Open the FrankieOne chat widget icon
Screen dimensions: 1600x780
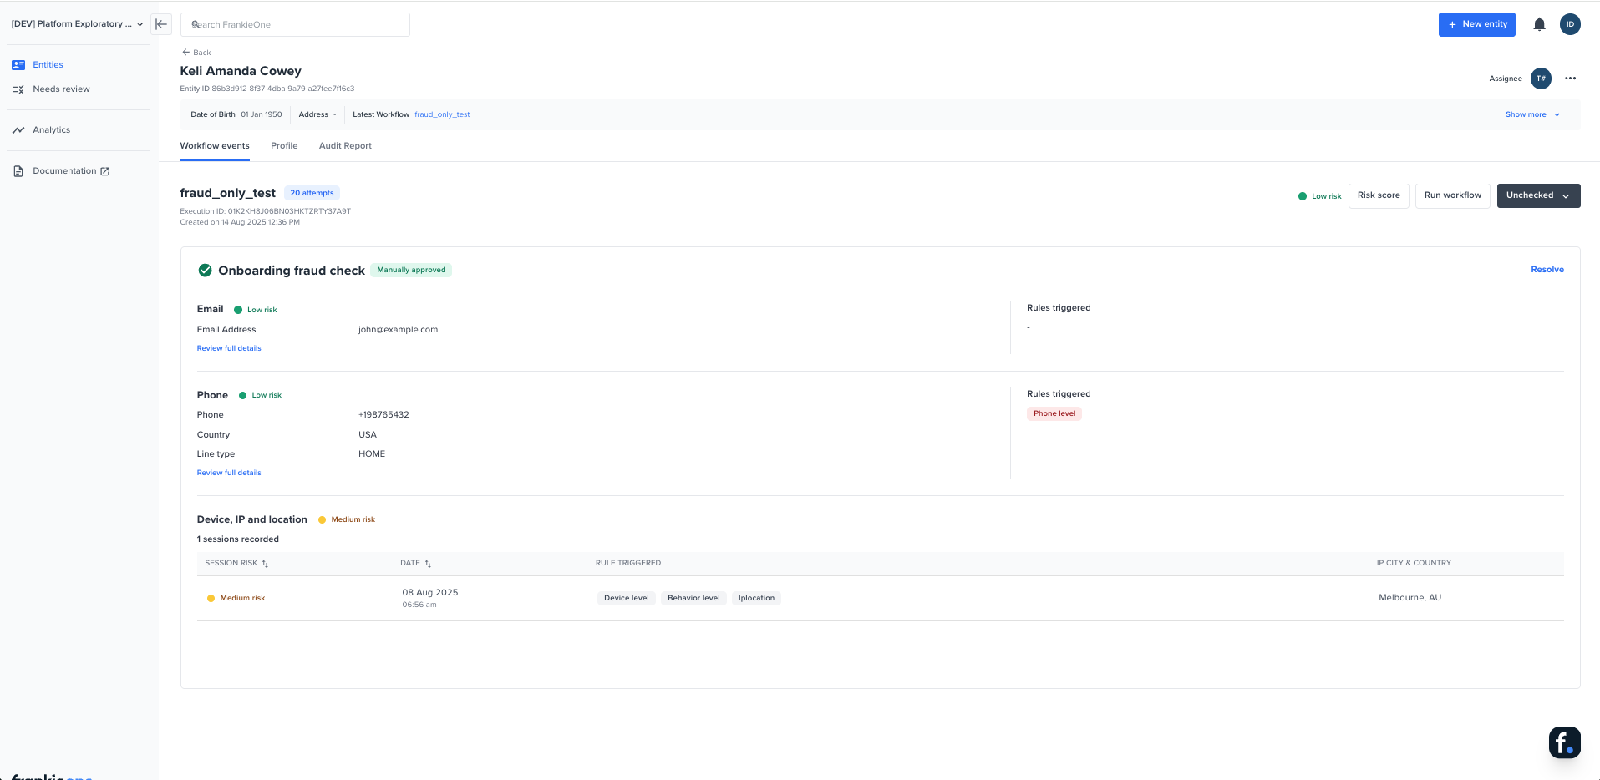(1564, 742)
